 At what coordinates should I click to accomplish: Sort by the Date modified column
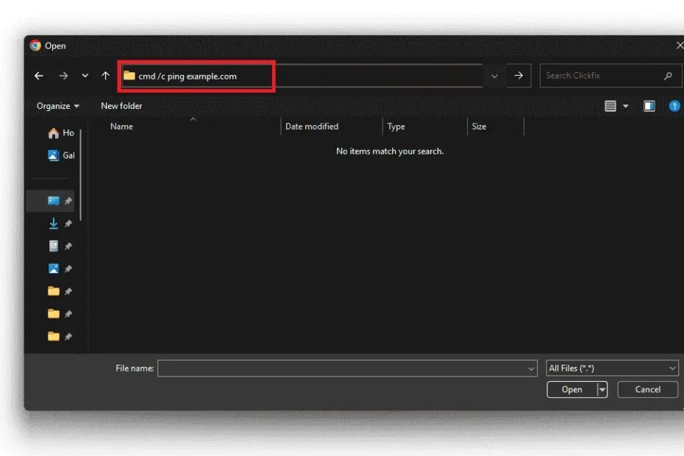[x=312, y=127]
